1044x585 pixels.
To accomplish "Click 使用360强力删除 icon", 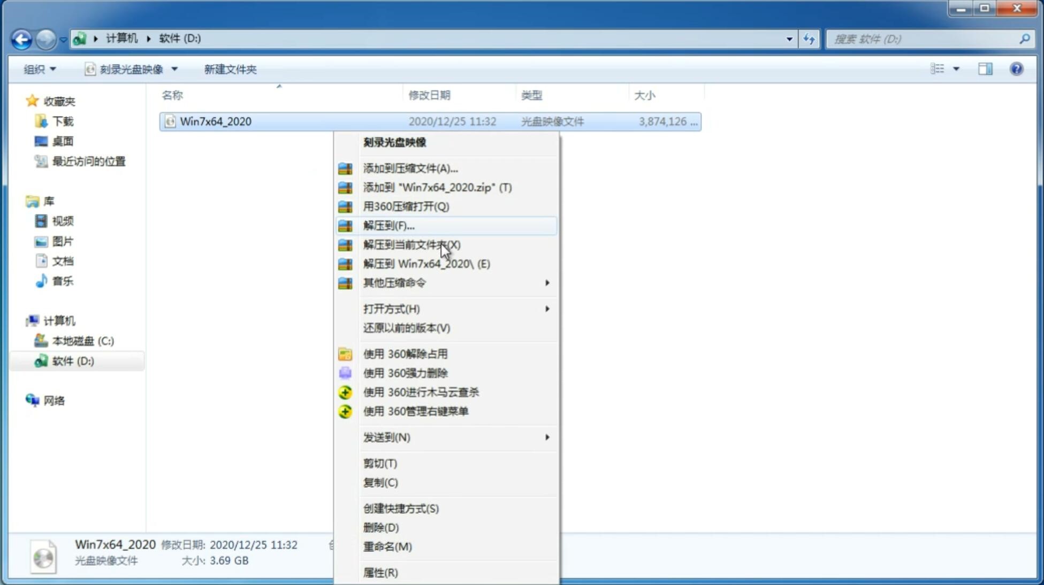I will click(x=346, y=373).
